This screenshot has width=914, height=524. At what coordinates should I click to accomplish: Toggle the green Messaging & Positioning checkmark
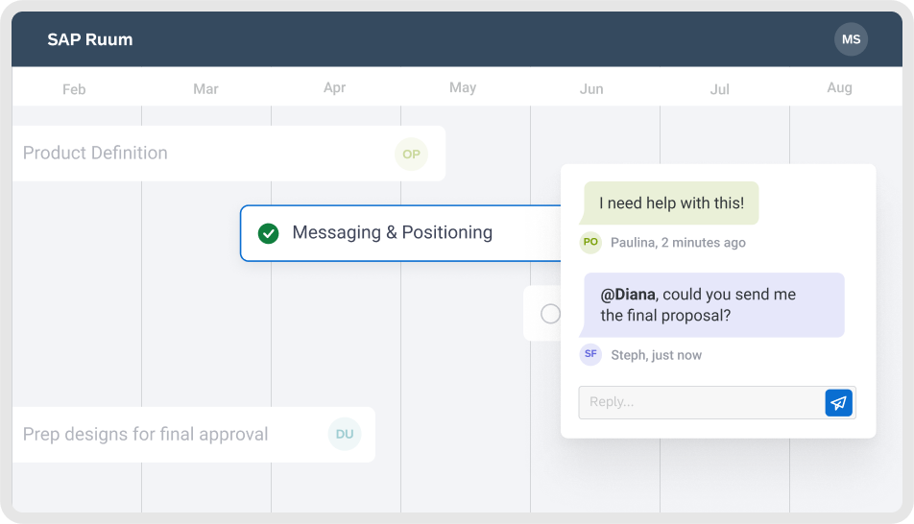269,233
